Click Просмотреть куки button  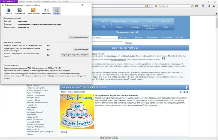coord(81,49)
